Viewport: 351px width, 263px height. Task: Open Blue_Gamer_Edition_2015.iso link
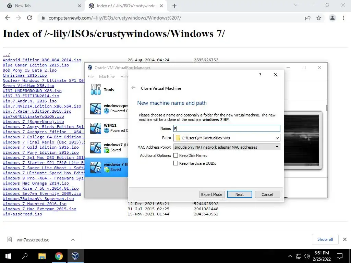(x=36, y=65)
